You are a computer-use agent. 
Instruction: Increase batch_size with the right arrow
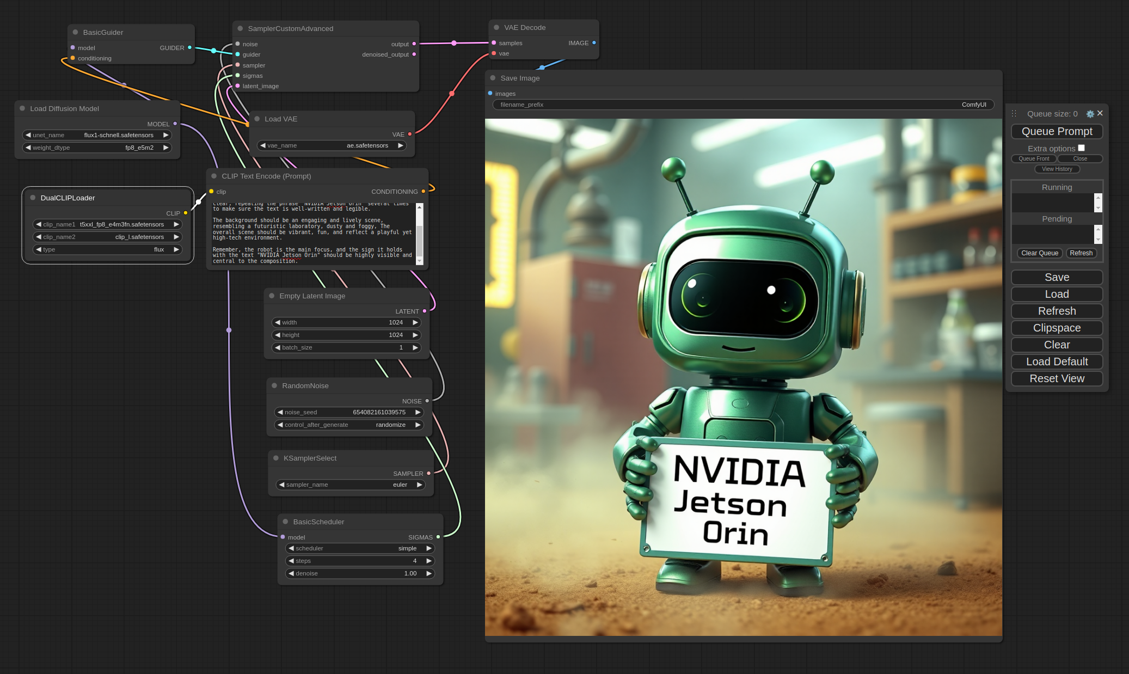click(x=415, y=347)
